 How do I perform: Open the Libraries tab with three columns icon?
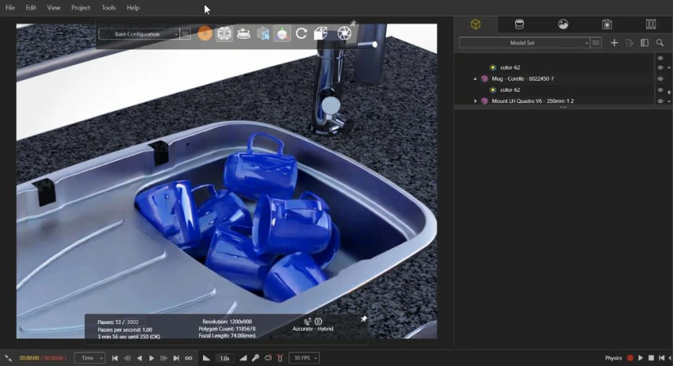coord(651,24)
